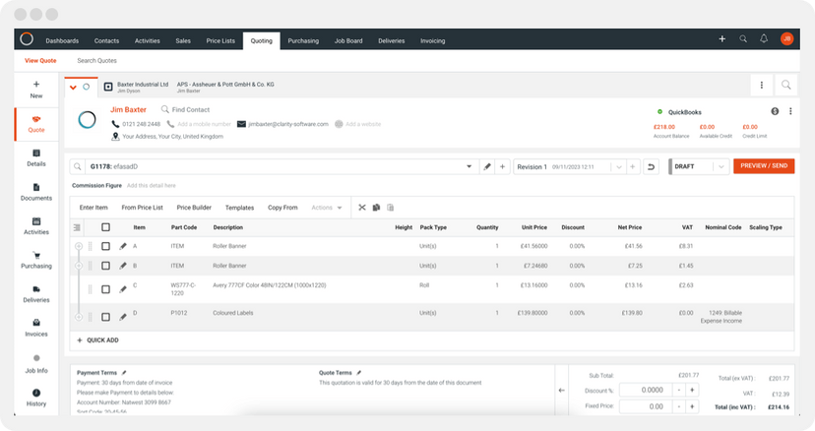Click the undo revision arrow icon

(651, 167)
